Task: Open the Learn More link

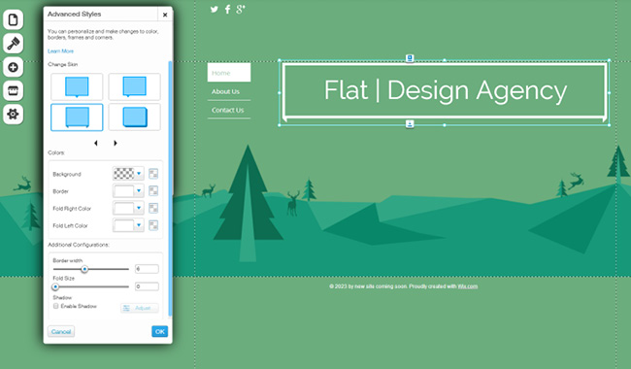Action: pyautogui.click(x=61, y=51)
